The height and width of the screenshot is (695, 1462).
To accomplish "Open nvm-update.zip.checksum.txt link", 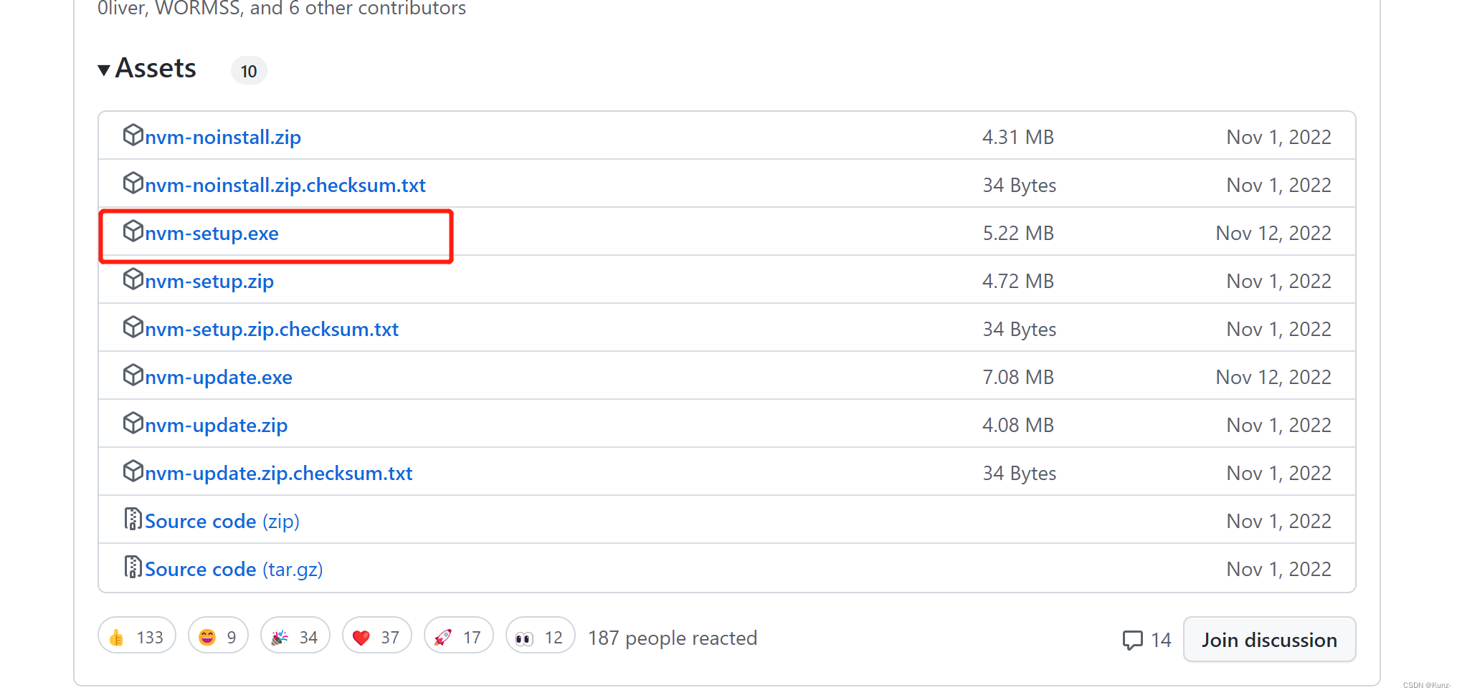I will click(279, 473).
